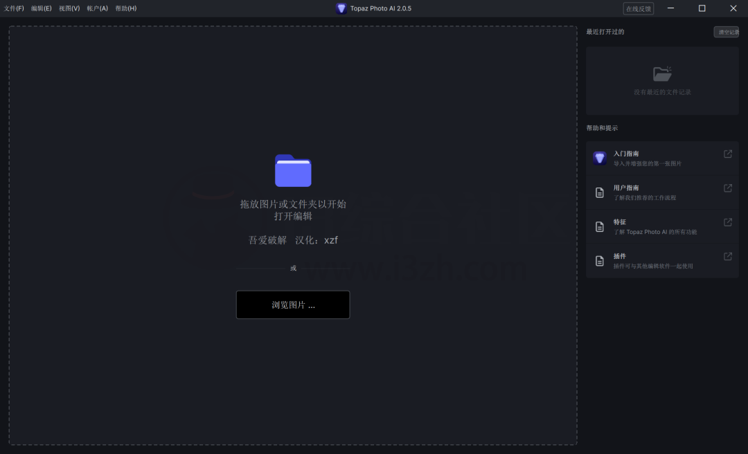
Task: Maximize the Topaz Photo AI window
Action: click(x=702, y=8)
